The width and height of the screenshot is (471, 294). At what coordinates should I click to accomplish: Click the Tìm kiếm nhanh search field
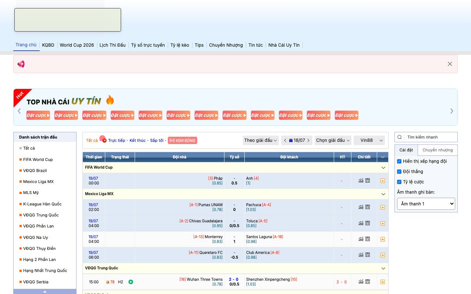[431, 137]
